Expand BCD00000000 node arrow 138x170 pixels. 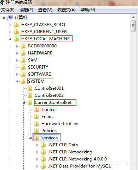(17, 46)
